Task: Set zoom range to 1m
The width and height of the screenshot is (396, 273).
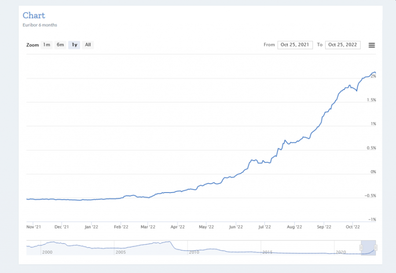Action: coord(47,45)
